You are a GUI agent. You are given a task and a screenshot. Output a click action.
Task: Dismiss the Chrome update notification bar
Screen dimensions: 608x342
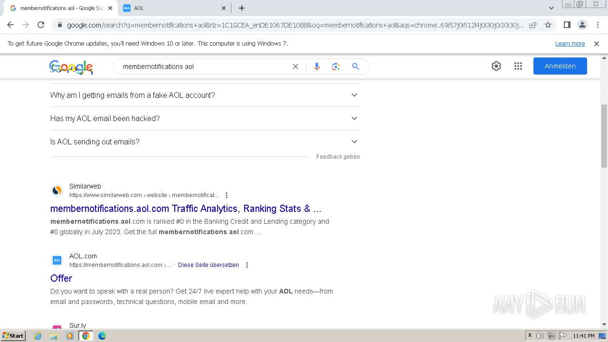tap(597, 44)
